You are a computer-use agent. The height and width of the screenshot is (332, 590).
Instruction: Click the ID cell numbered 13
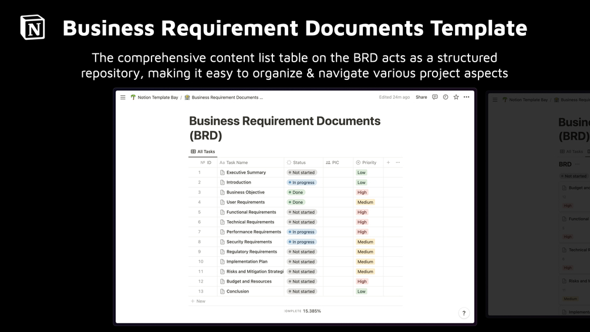coord(201,291)
